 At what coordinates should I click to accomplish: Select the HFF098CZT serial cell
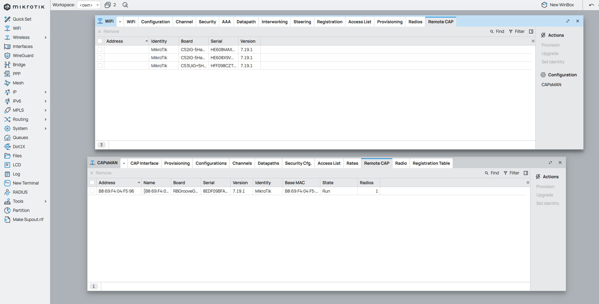(223, 66)
